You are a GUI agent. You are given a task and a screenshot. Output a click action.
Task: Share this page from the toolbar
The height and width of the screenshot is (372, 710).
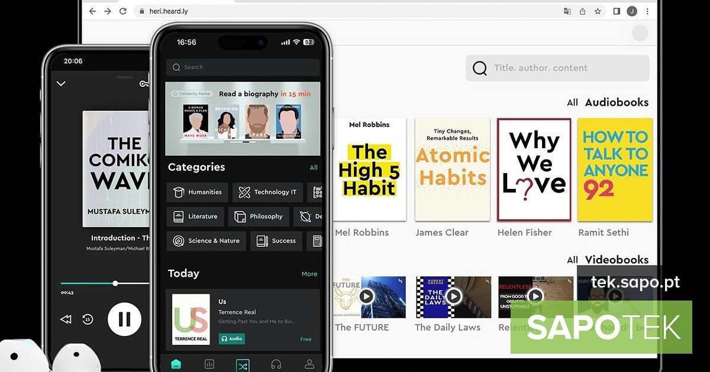click(x=582, y=11)
